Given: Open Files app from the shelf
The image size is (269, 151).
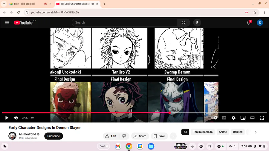Looking at the screenshot, I should 151,147.
